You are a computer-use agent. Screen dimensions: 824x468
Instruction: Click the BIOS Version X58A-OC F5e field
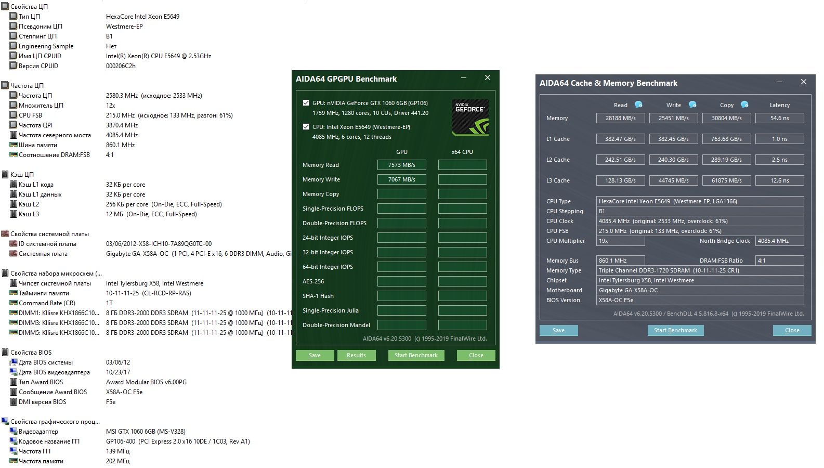pos(700,300)
